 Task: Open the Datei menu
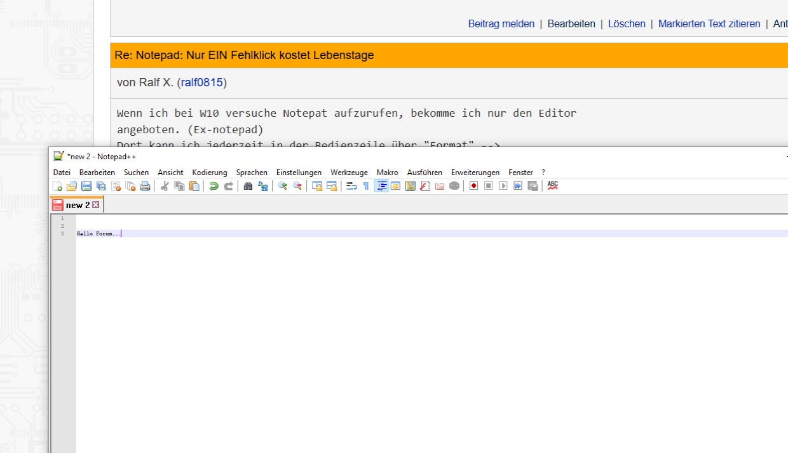click(62, 173)
